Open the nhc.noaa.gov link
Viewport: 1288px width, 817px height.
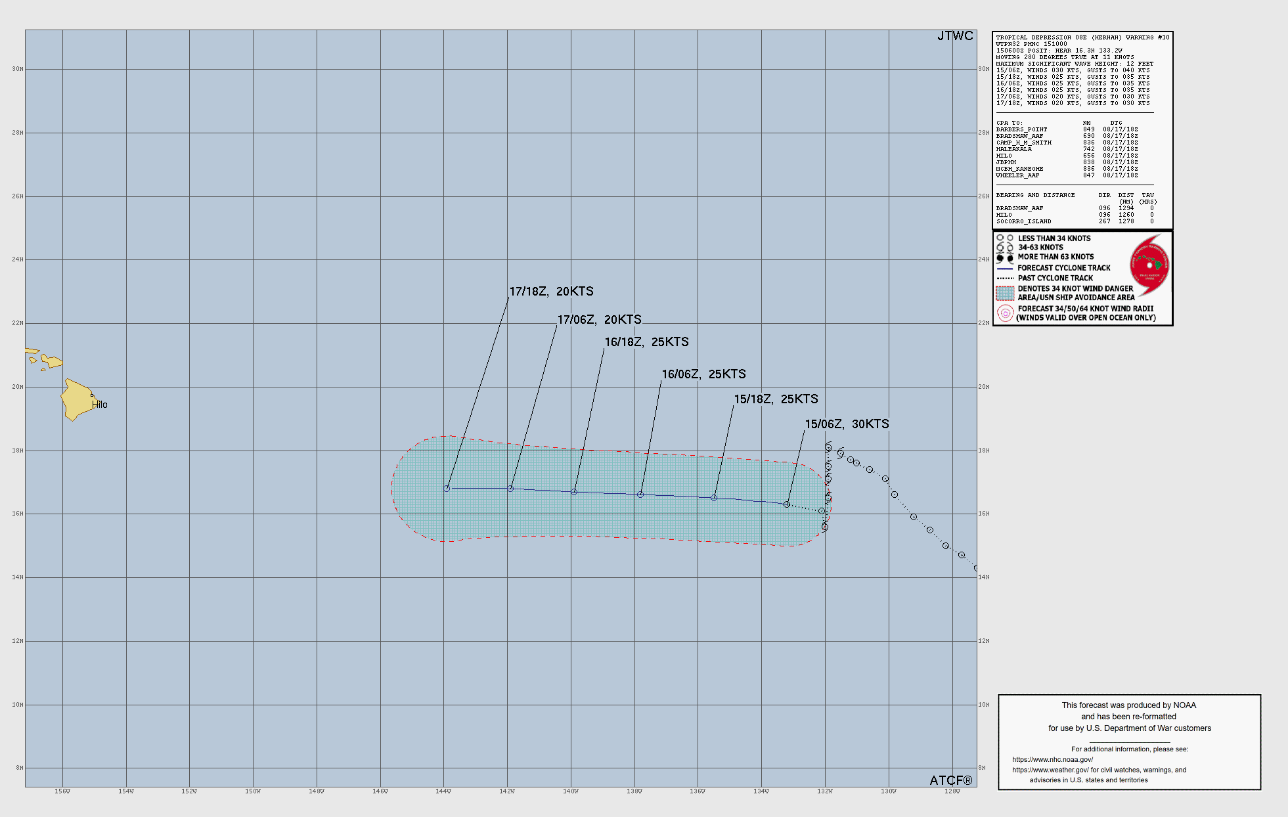(1052, 759)
